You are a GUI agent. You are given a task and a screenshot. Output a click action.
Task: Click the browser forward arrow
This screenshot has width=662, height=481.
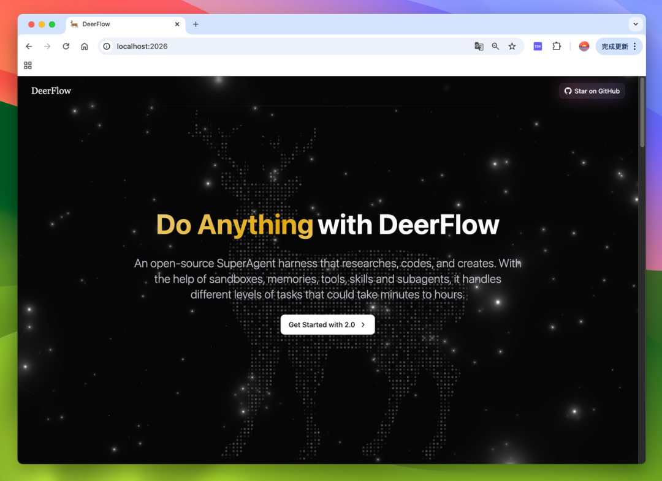tap(47, 47)
